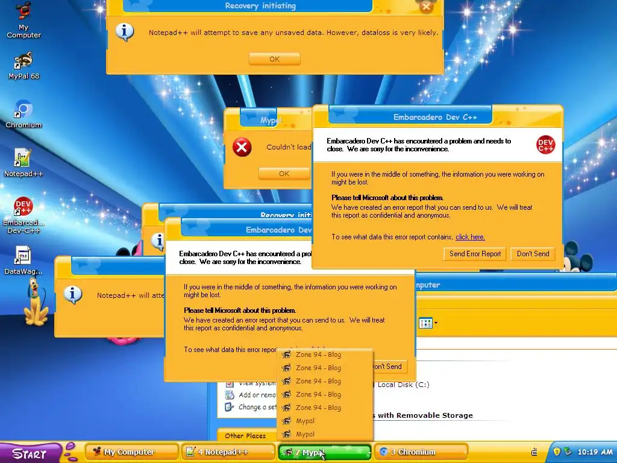This screenshot has height=463, width=617.
Task: Select the Embarcadero Dev-C++ desktop shortcut
Action: coord(23,215)
